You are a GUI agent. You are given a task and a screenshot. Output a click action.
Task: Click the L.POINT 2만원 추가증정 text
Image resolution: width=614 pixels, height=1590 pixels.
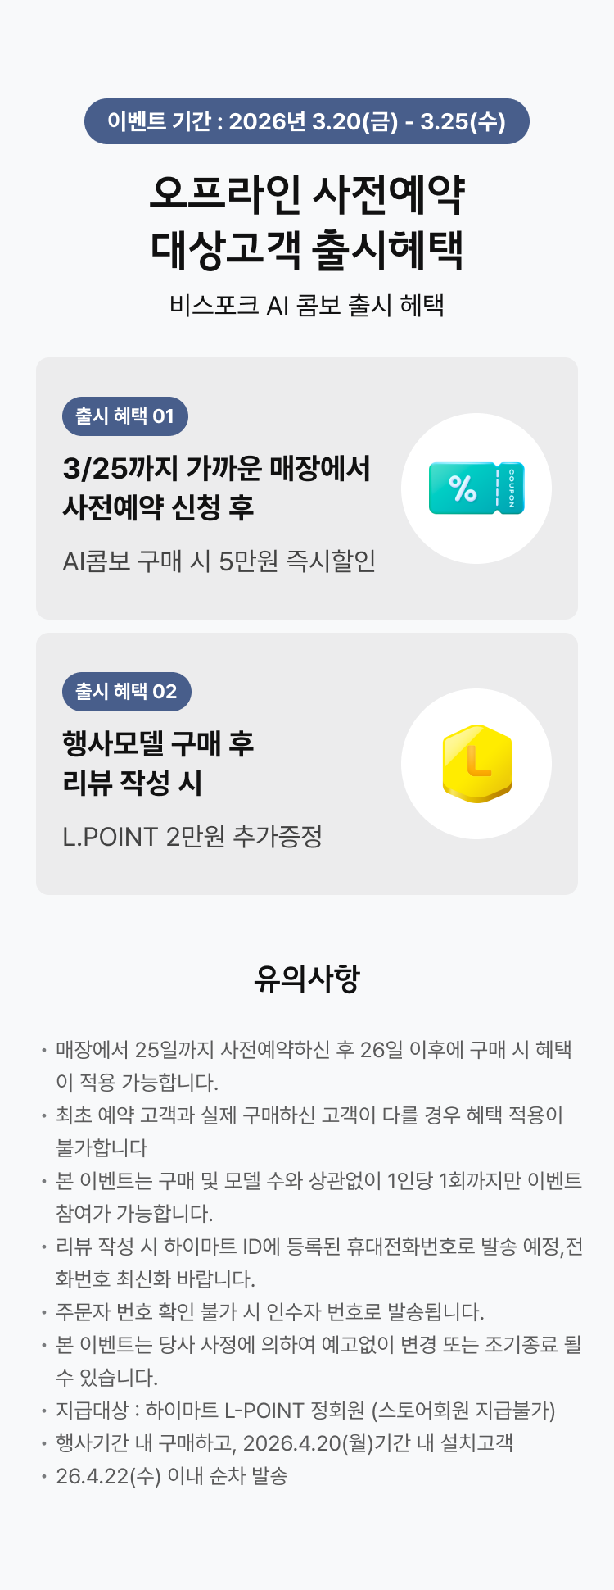[192, 837]
